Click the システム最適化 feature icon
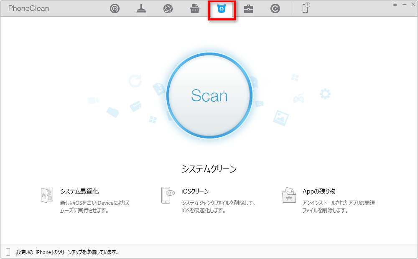The height and width of the screenshot is (259, 418). click(47, 195)
